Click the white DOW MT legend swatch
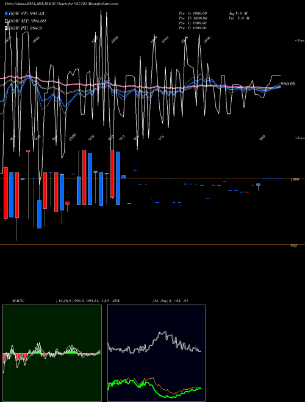The height and width of the screenshot is (402, 305). (x=6, y=21)
